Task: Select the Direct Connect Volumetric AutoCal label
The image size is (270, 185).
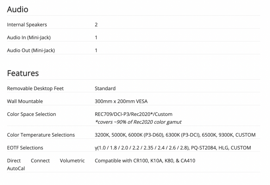Action: click(46, 164)
